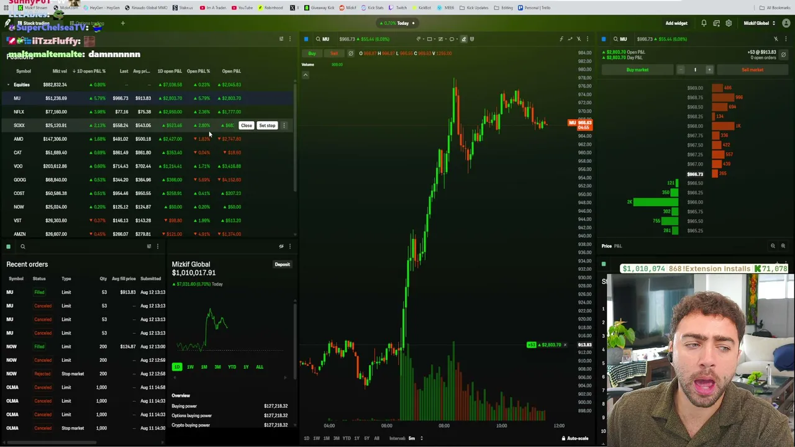The height and width of the screenshot is (447, 795).
Task: Open positions widget three-dot menu
Action: point(289,39)
